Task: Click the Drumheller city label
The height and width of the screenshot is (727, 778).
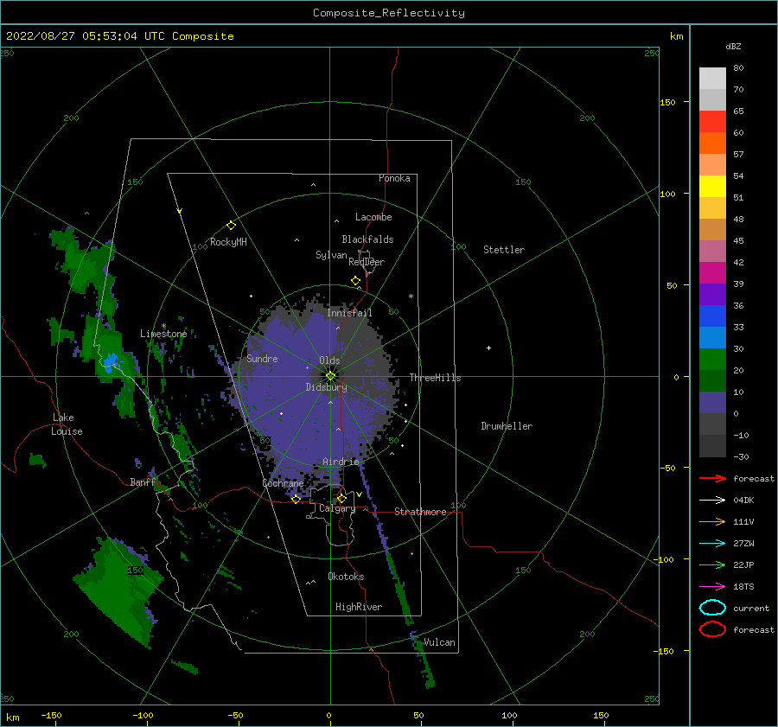Action: click(x=507, y=426)
